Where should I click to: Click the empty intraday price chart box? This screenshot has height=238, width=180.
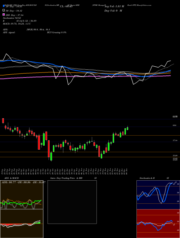click(x=72, y=202)
